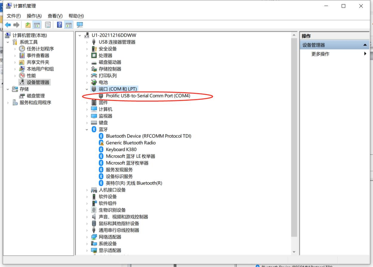This screenshot has width=373, height=267.
Task: Toggle the Show/Hide Action Pane toolbar button
Action: tap(69, 25)
